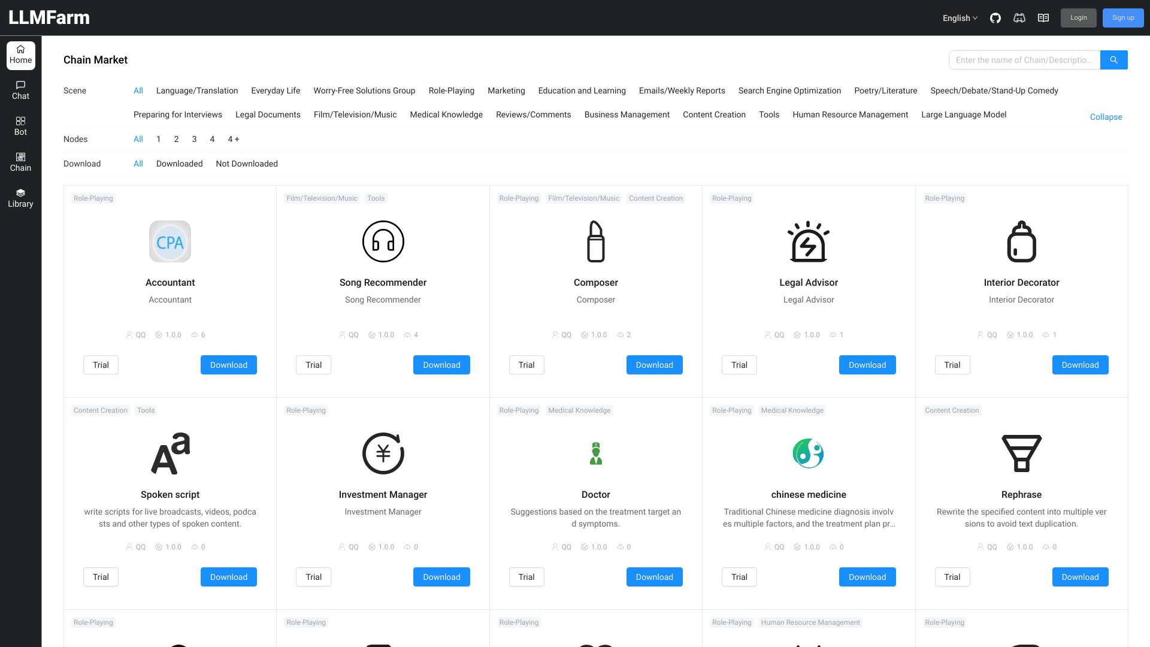Click Login in the top bar
The width and height of the screenshot is (1150, 647).
coord(1078,18)
